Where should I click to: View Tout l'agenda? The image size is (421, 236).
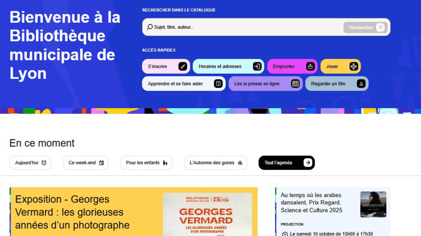click(x=287, y=163)
